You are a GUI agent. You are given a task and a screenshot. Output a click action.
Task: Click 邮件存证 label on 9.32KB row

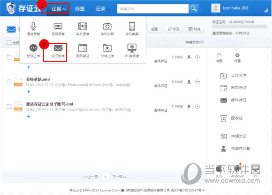point(161,86)
